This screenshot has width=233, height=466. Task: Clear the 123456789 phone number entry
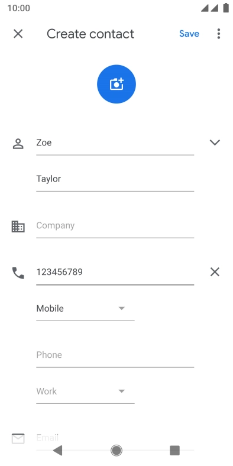pyautogui.click(x=215, y=272)
